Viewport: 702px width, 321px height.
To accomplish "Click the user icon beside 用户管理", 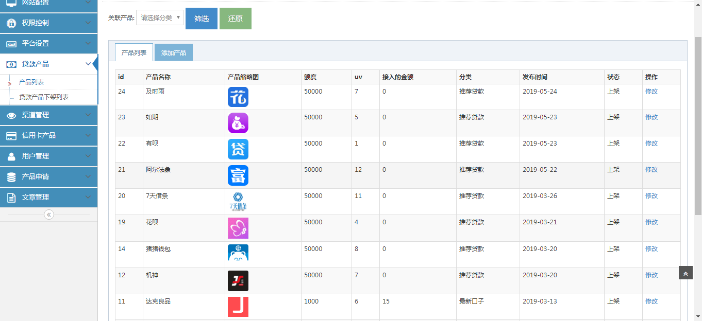I will 11,156.
